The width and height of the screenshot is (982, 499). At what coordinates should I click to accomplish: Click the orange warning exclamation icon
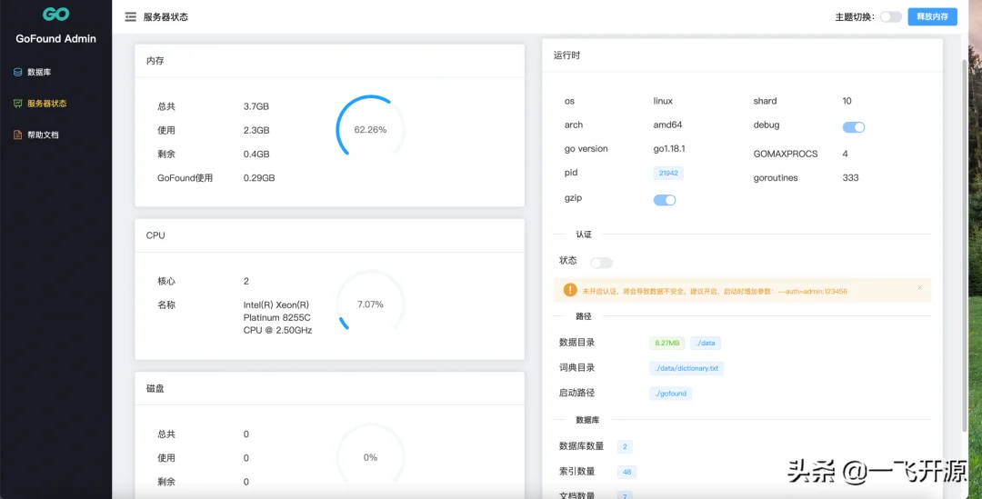(x=570, y=290)
